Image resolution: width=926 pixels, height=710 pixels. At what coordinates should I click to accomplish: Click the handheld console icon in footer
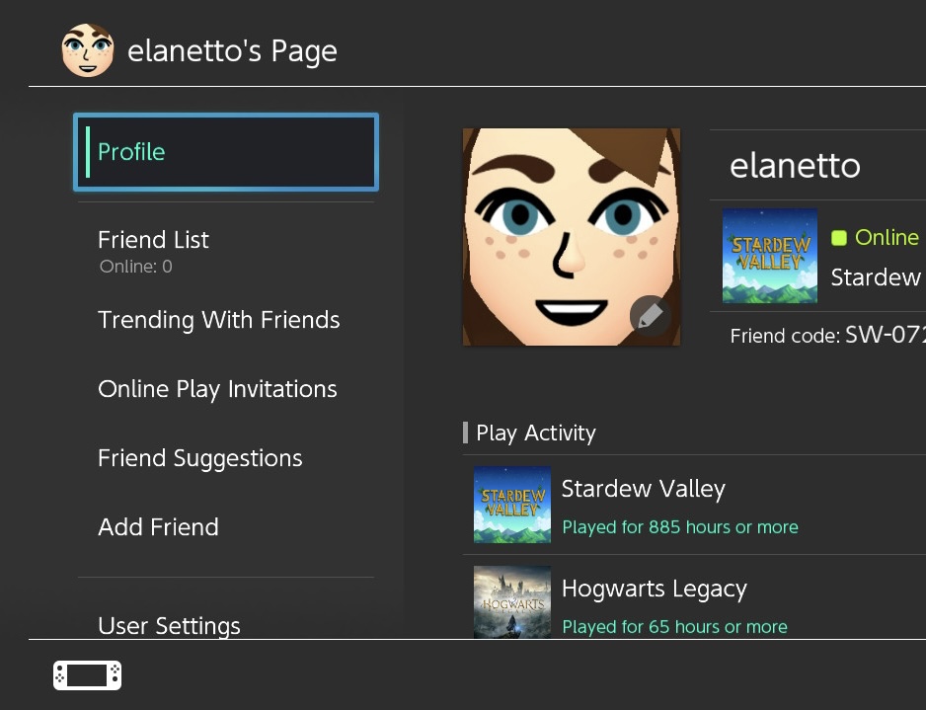(88, 675)
